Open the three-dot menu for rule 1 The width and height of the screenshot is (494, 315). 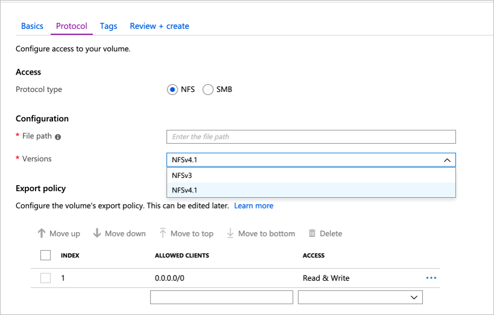(x=431, y=278)
